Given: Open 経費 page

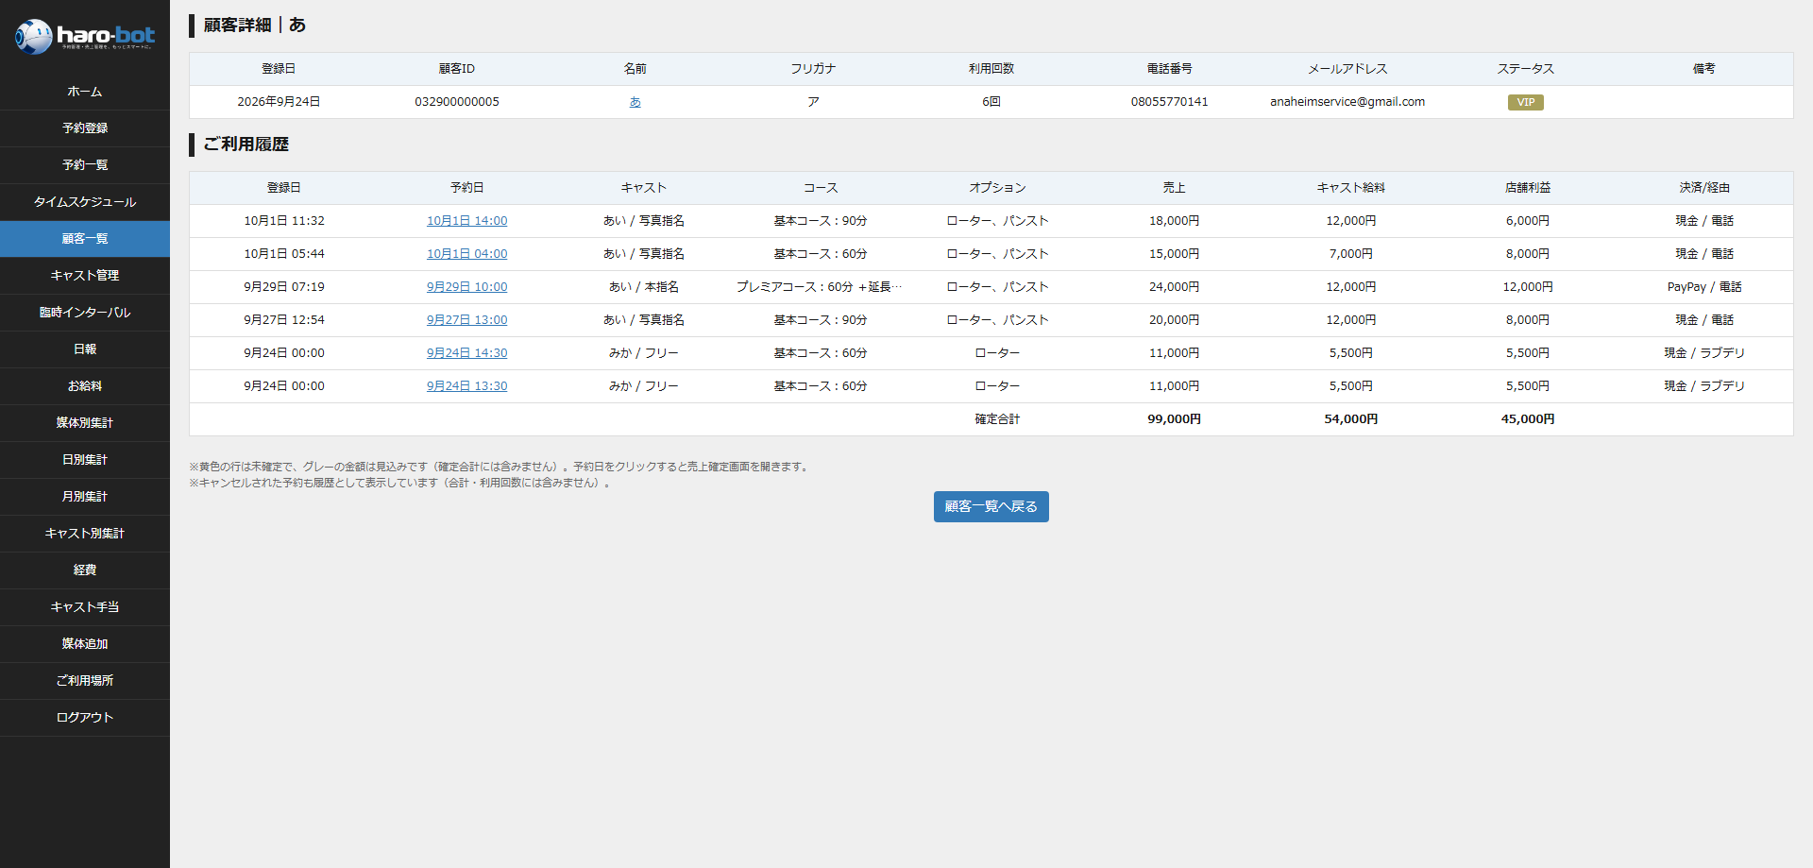Looking at the screenshot, I should coord(85,570).
